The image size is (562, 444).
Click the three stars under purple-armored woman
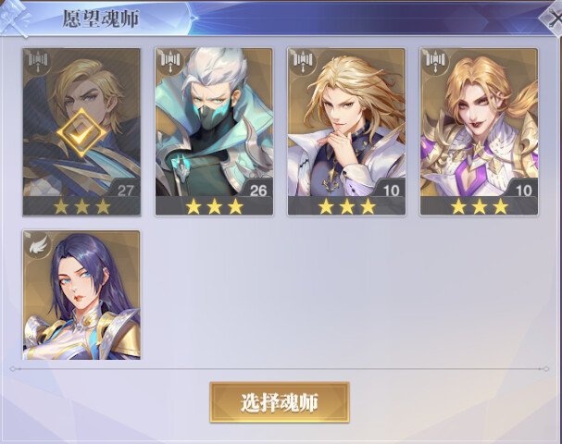click(480, 207)
